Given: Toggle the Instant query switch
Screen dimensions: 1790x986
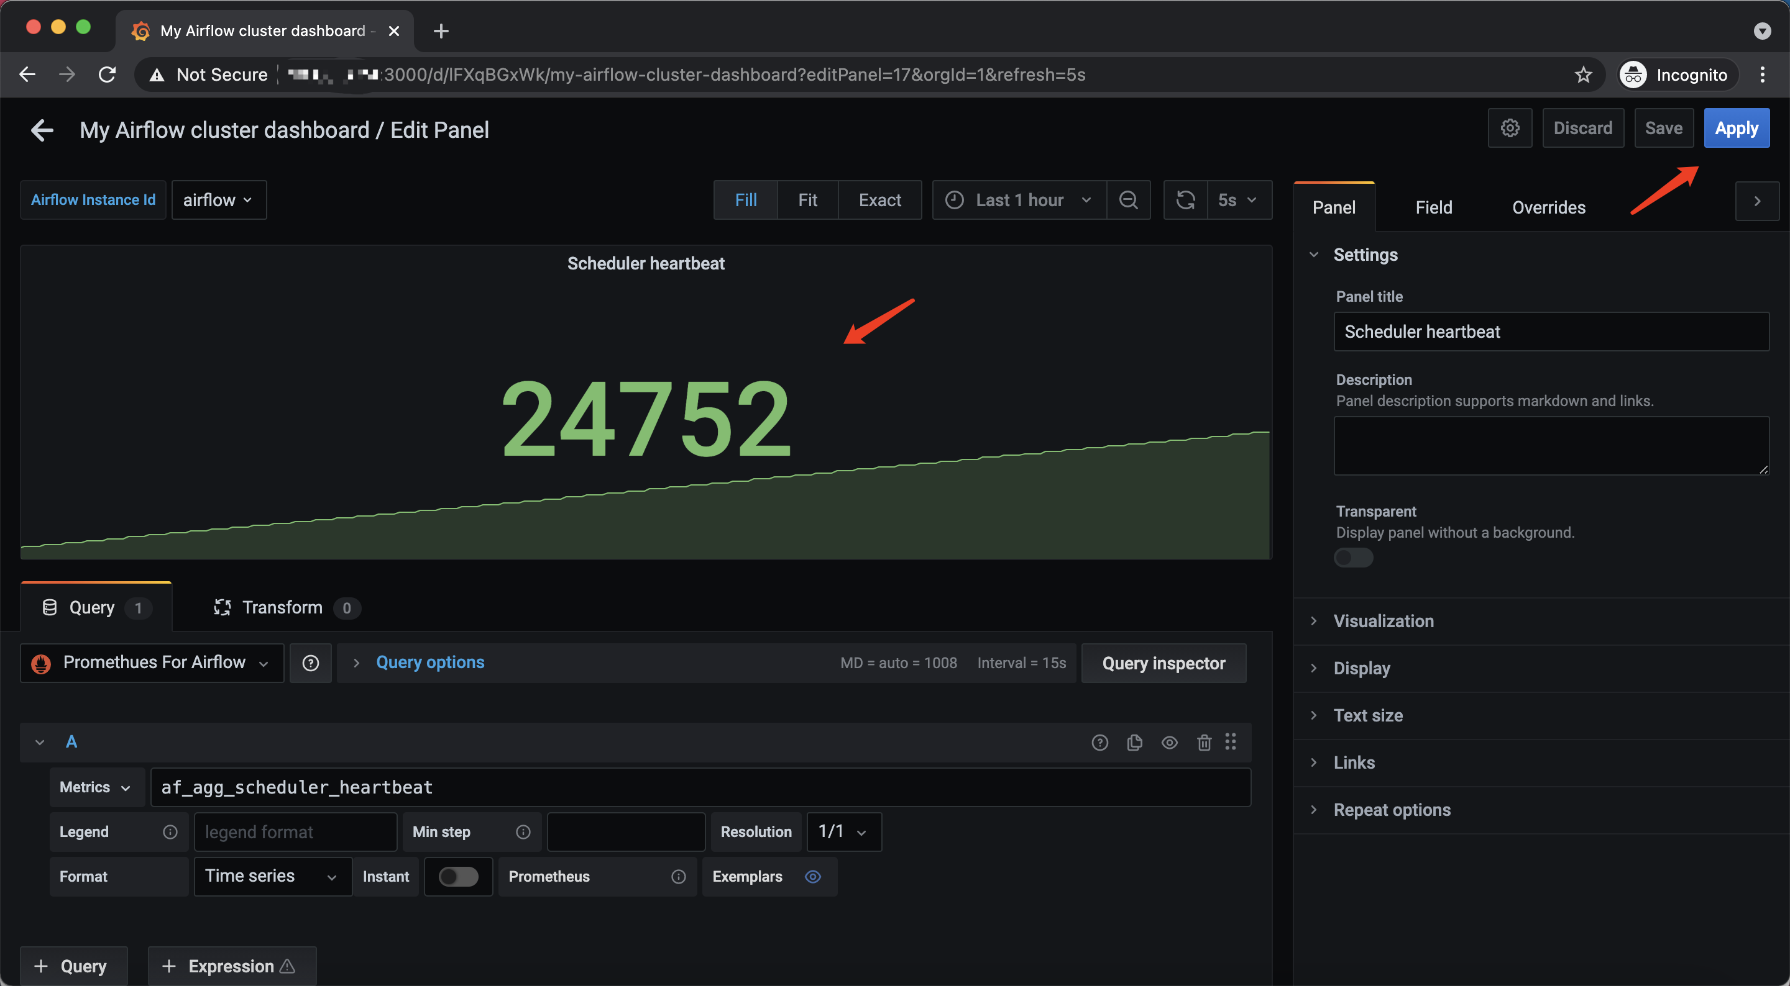Looking at the screenshot, I should point(458,876).
